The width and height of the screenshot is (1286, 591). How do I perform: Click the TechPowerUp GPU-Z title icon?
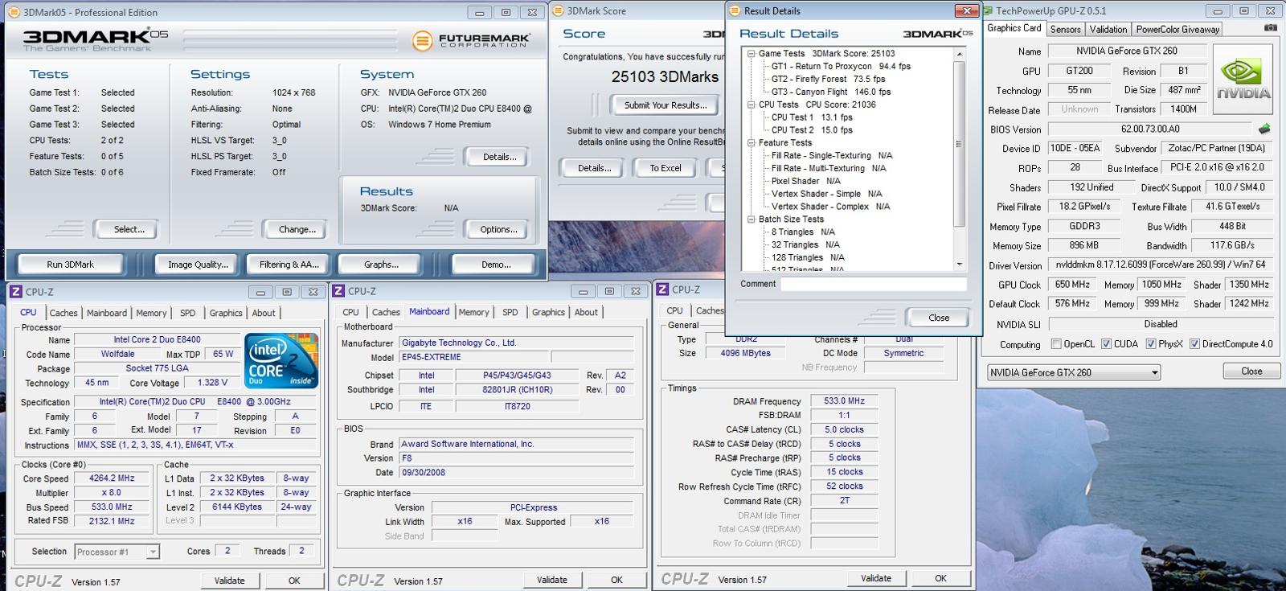click(986, 10)
